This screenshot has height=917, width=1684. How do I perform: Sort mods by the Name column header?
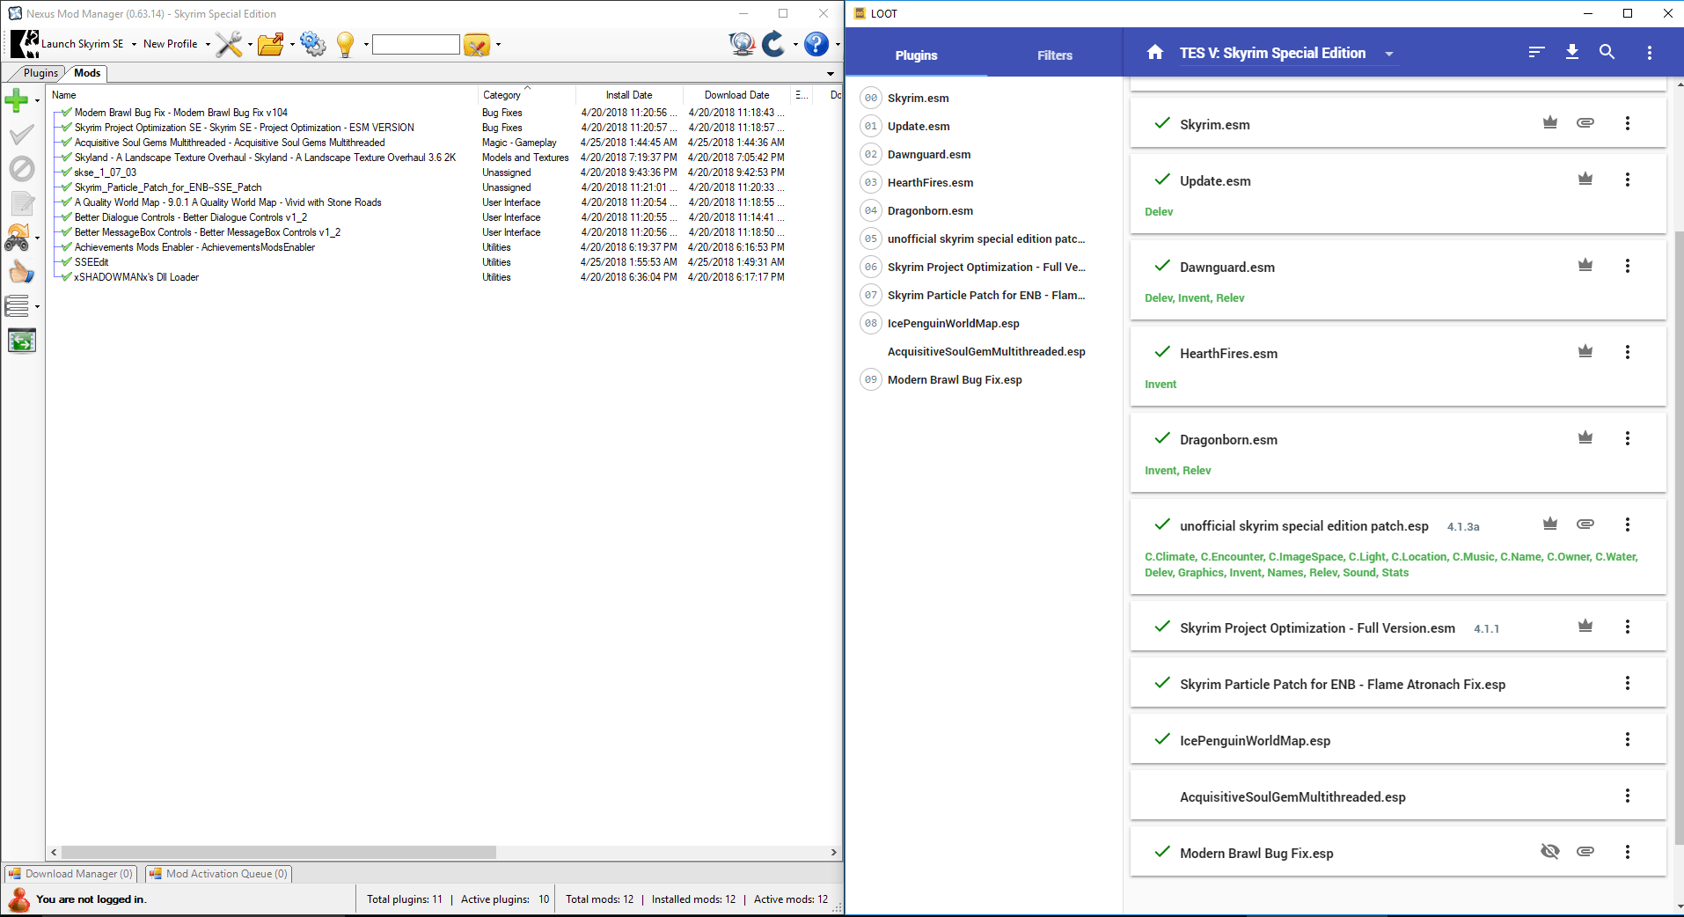(262, 95)
